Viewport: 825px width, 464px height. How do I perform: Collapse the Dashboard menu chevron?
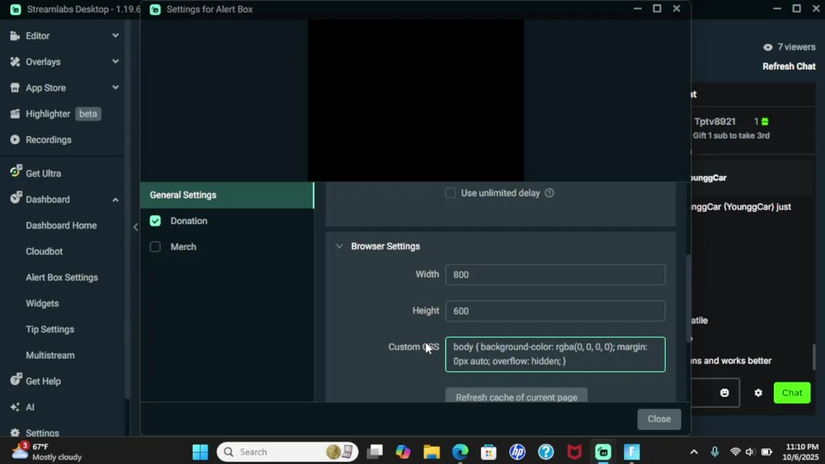click(x=115, y=200)
